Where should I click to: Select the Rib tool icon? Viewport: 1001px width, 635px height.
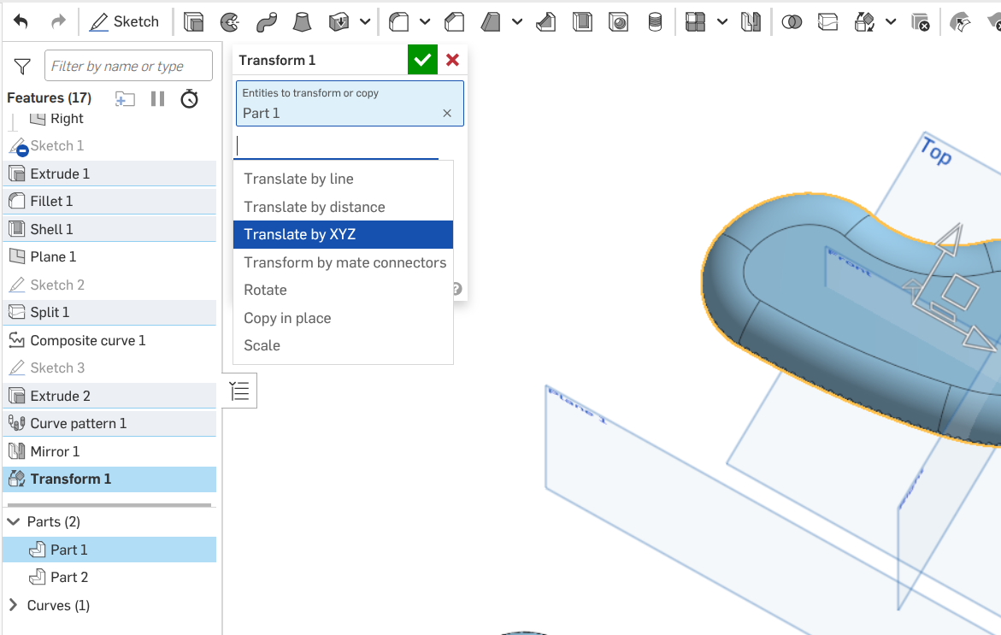pos(546,22)
